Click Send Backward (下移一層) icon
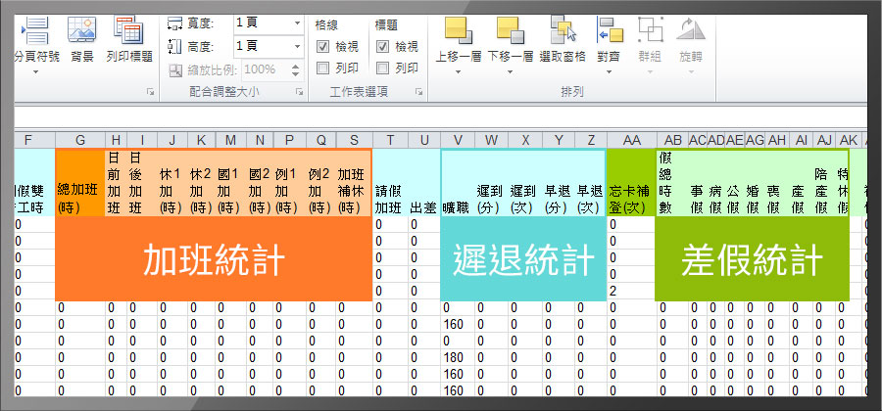This screenshot has width=882, height=411. (x=511, y=33)
